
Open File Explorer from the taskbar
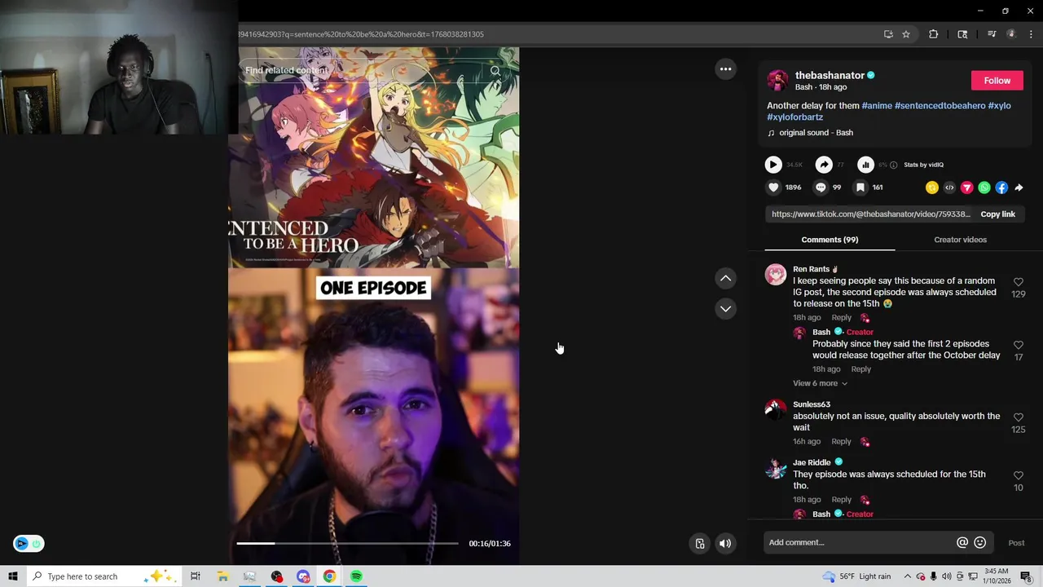222,576
